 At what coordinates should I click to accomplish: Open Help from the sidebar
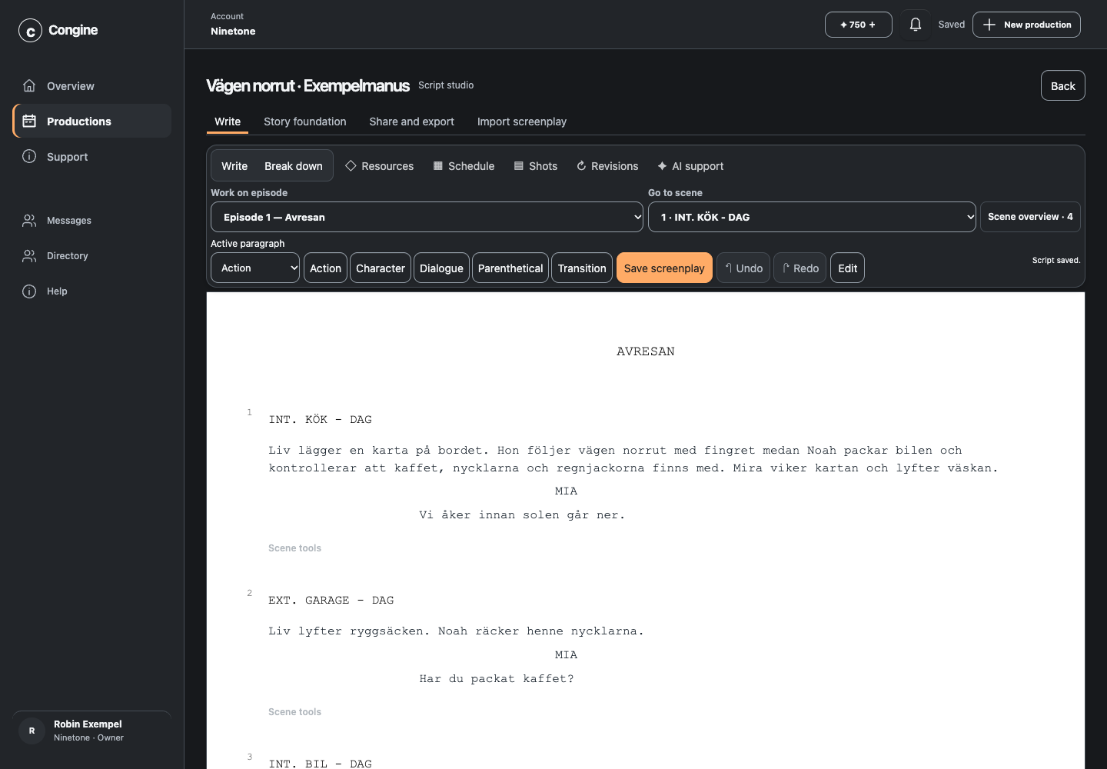(91, 291)
